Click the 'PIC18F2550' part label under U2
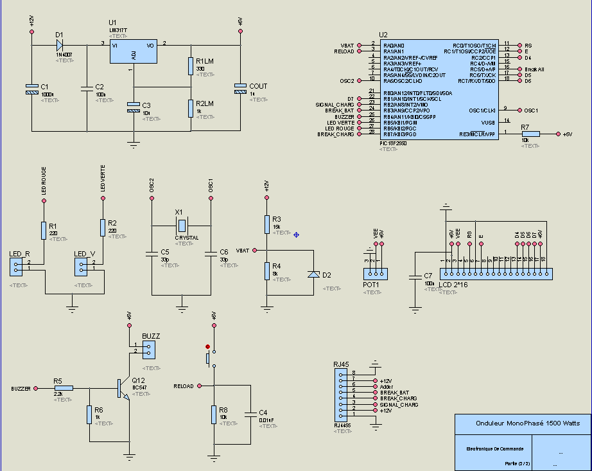 393,143
